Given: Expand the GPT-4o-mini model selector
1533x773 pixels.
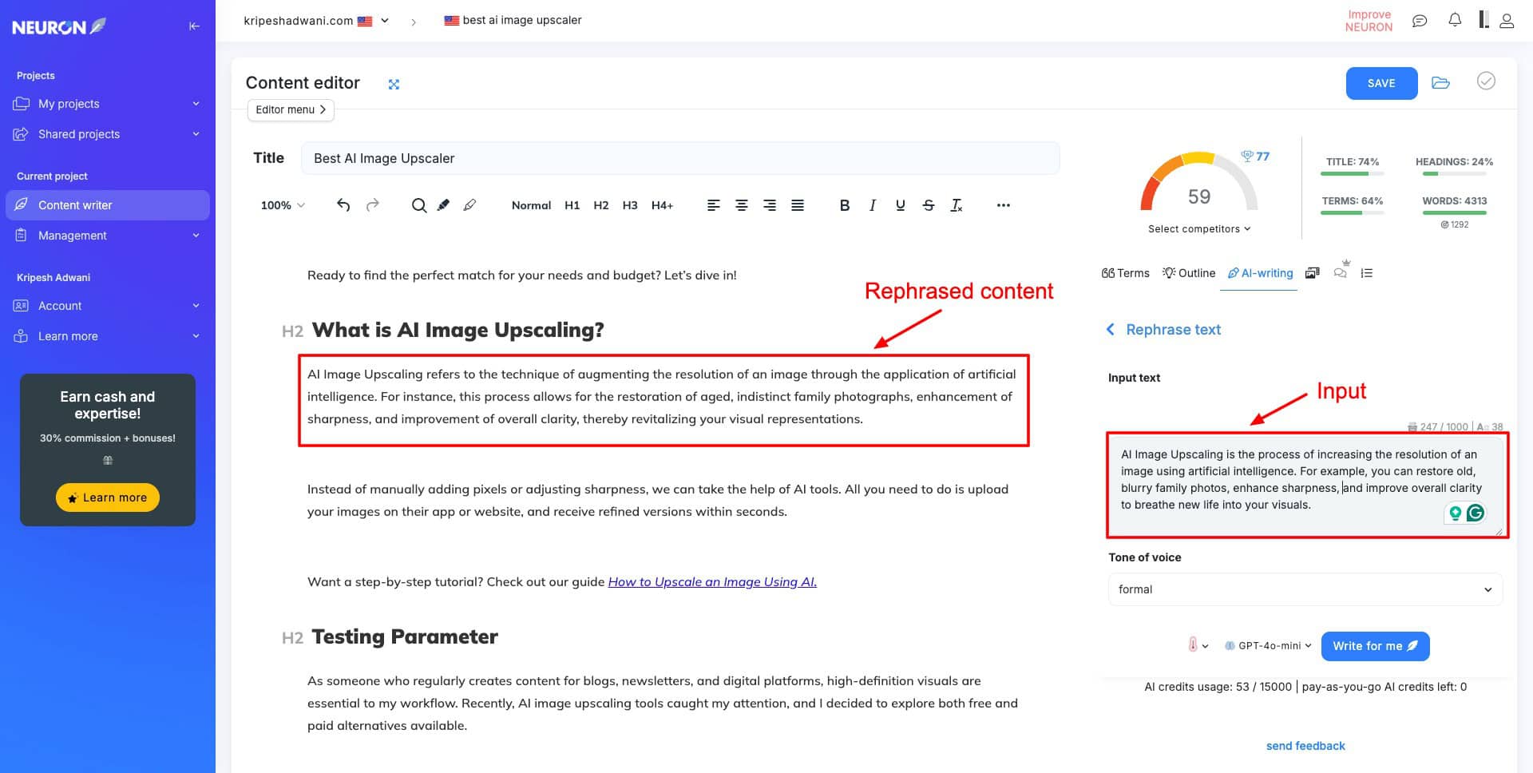Looking at the screenshot, I should point(1269,646).
